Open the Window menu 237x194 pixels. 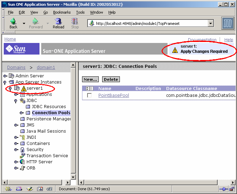pos(96,12)
